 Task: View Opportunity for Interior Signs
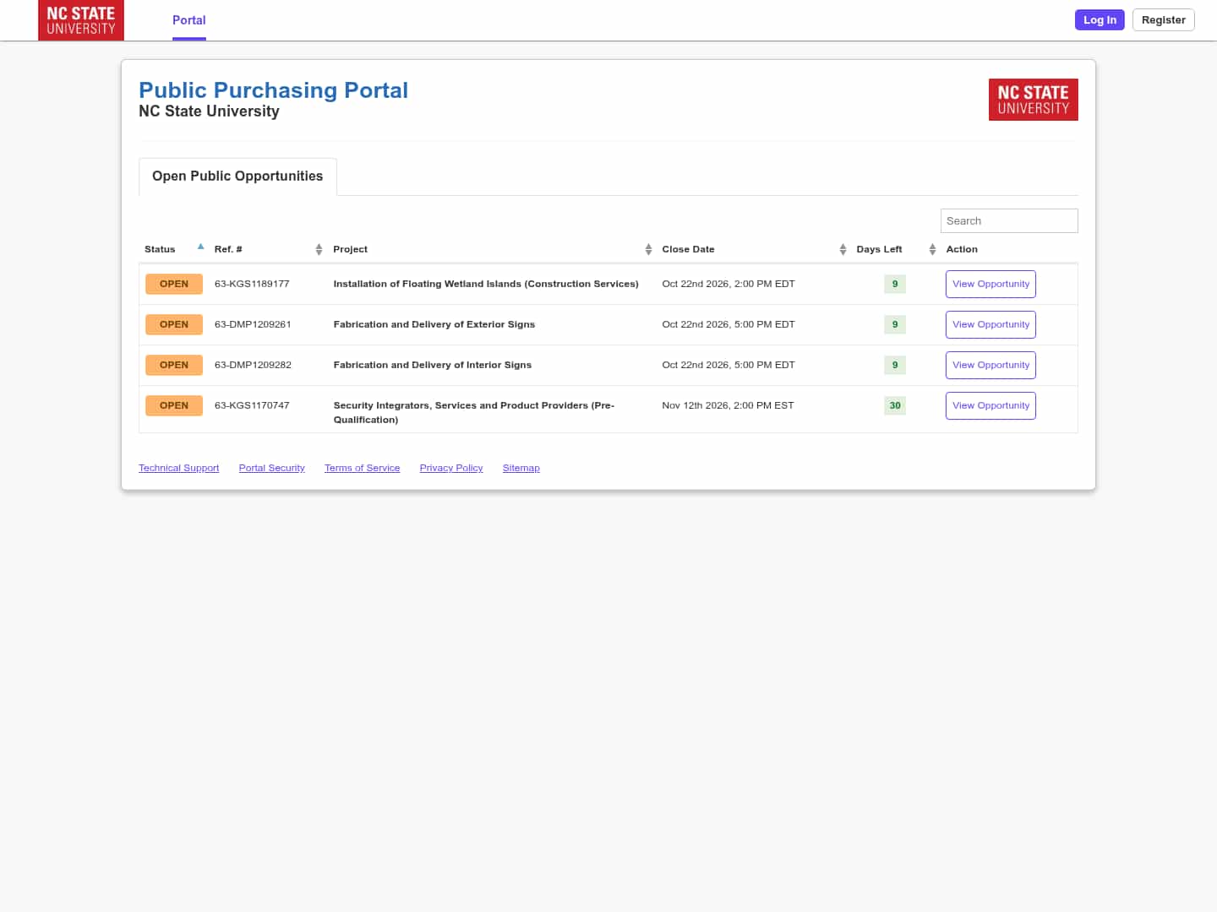(x=991, y=365)
